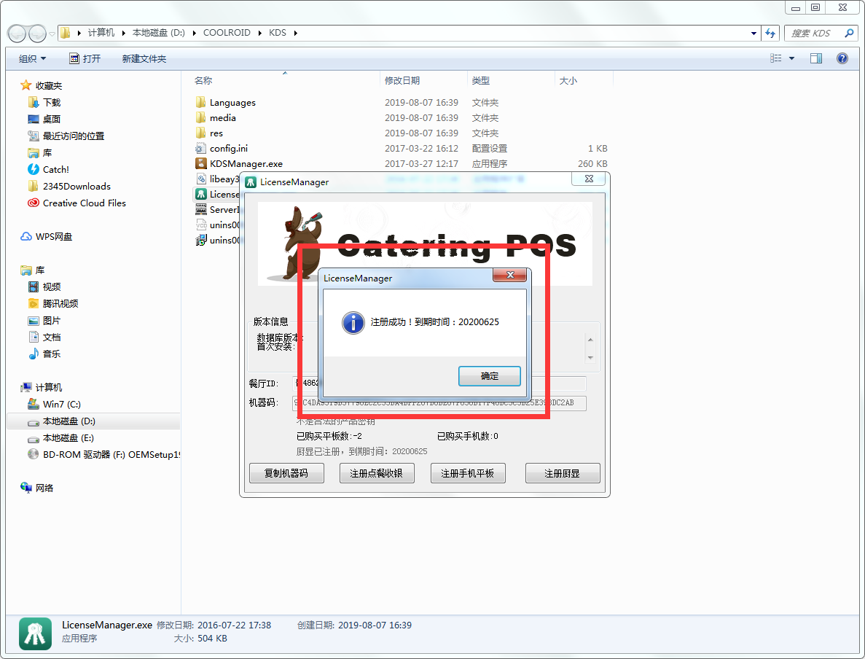Click the machine code (机器码) text field
Image resolution: width=865 pixels, height=659 pixels.
tap(439, 403)
